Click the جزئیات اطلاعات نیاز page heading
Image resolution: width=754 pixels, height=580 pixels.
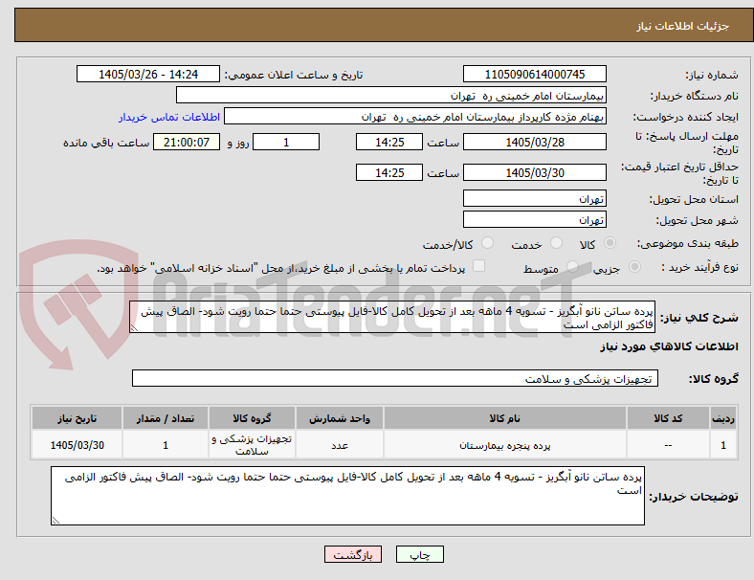click(x=683, y=26)
